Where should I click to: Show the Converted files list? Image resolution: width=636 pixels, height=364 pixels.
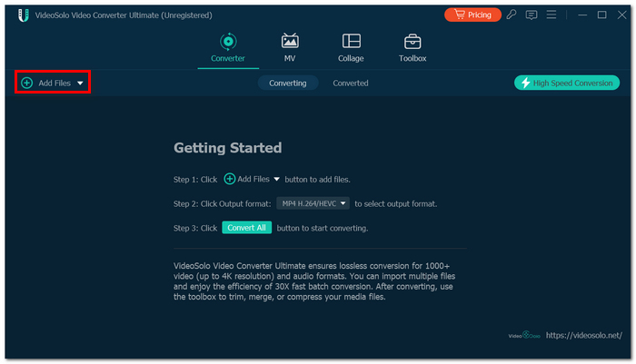coord(351,84)
